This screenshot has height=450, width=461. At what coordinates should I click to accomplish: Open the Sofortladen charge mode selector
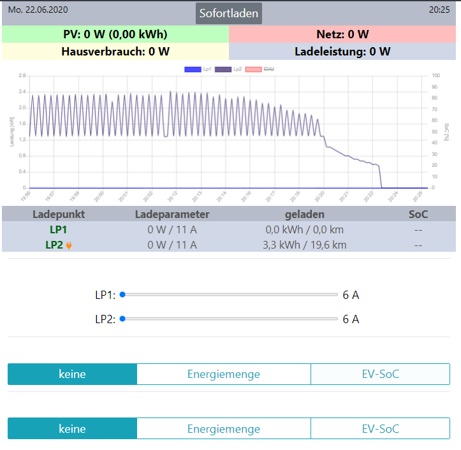pos(228,13)
